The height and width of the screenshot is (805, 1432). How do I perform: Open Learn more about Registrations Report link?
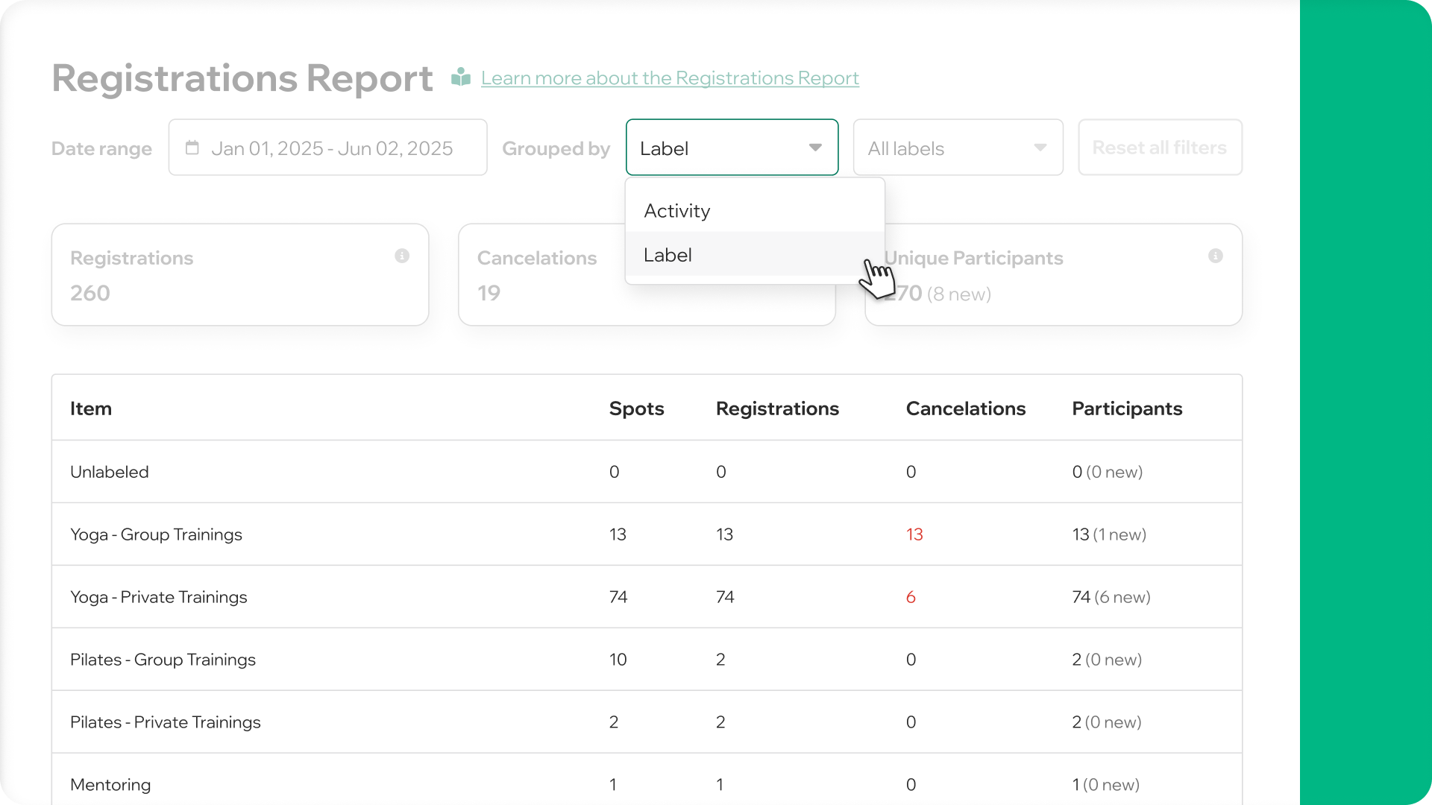pyautogui.click(x=669, y=78)
